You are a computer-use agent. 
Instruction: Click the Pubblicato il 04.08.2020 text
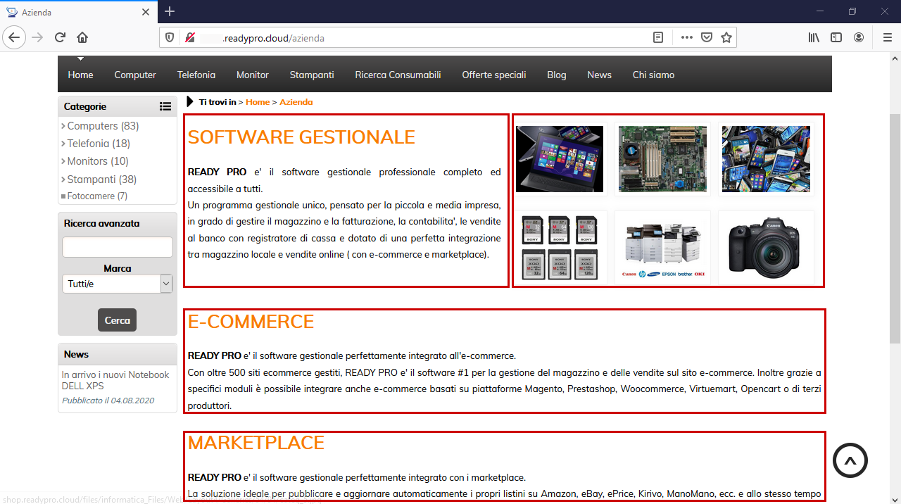108,401
